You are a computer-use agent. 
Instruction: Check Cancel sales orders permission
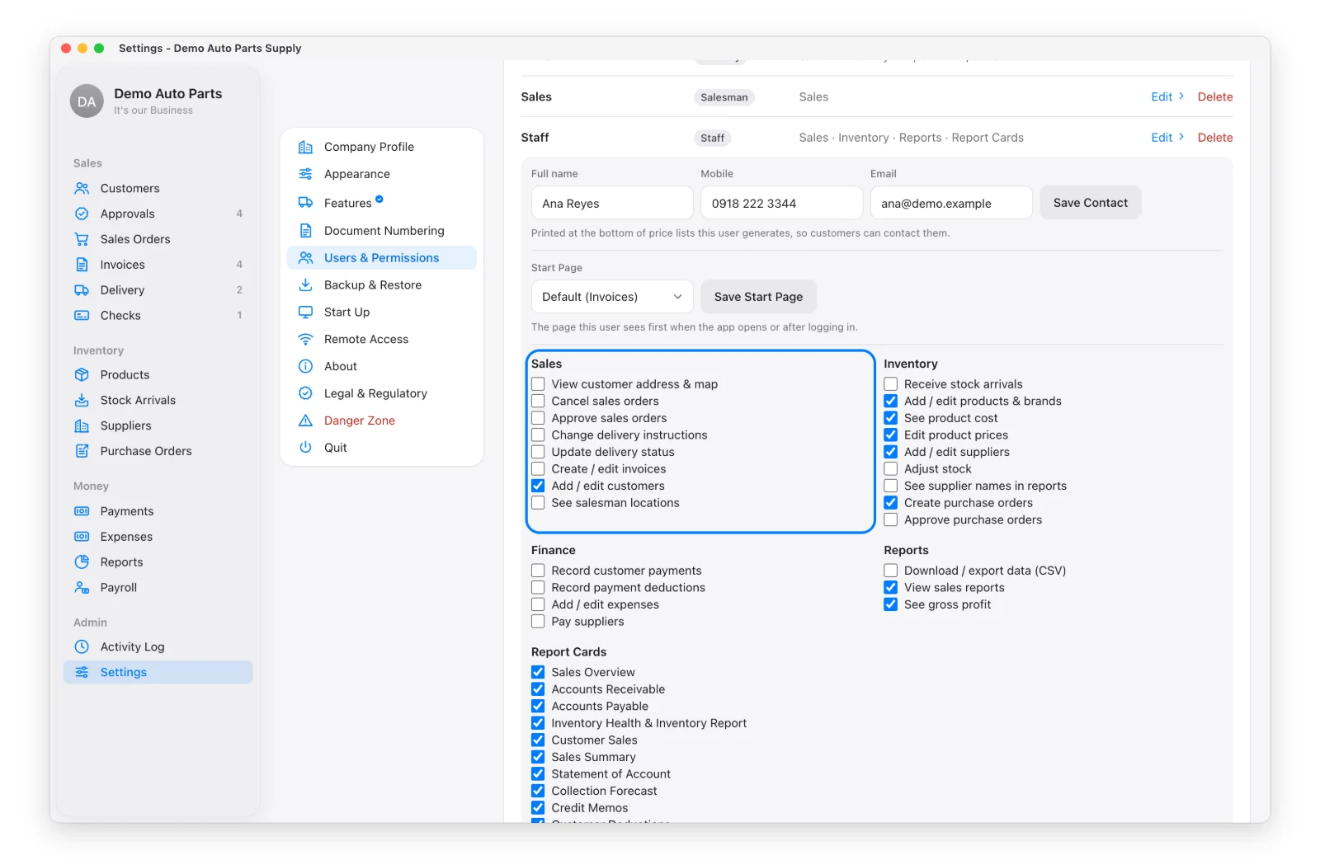coord(538,401)
